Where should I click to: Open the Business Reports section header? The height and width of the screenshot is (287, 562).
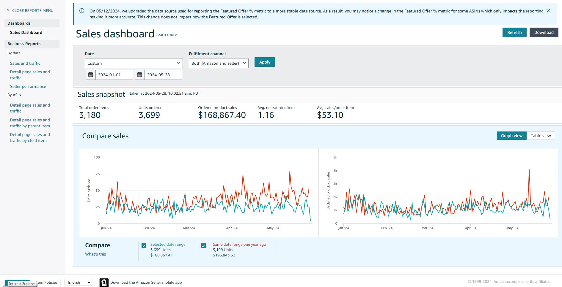click(x=32, y=44)
